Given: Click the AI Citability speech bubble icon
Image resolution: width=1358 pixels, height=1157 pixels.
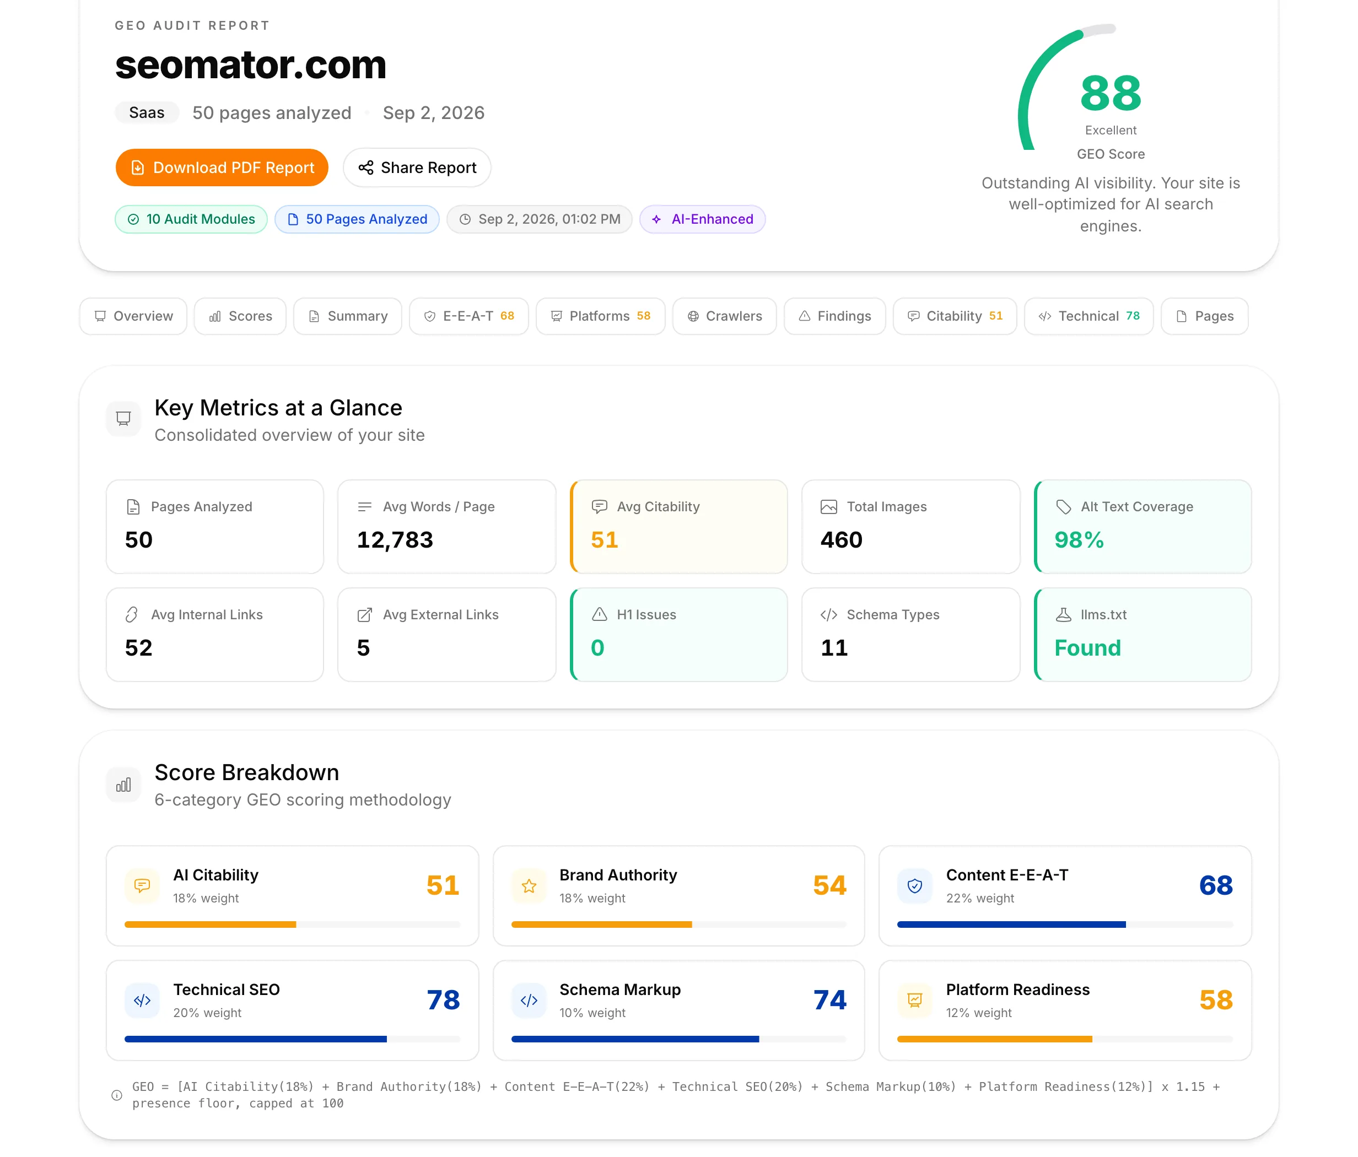Looking at the screenshot, I should point(142,886).
